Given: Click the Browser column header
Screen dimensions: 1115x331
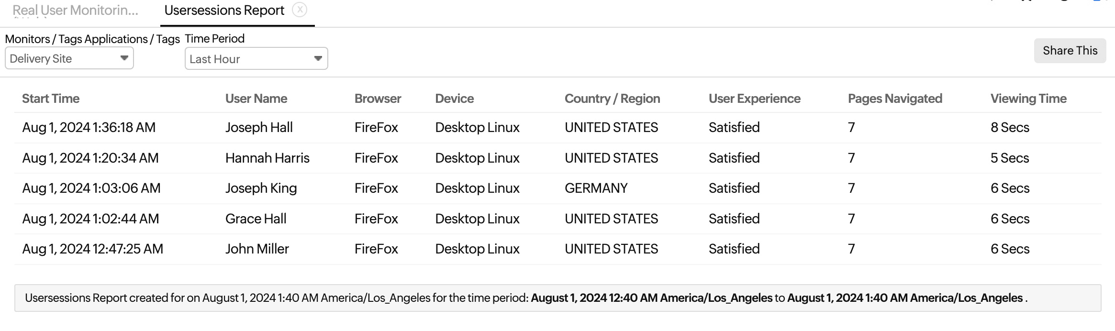Looking at the screenshot, I should [378, 98].
